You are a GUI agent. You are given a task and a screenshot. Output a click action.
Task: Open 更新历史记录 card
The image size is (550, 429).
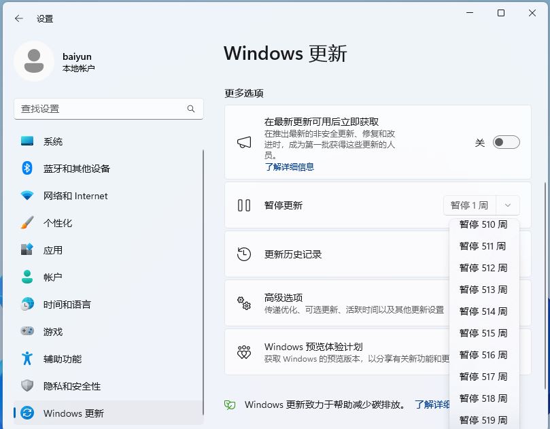(337, 254)
